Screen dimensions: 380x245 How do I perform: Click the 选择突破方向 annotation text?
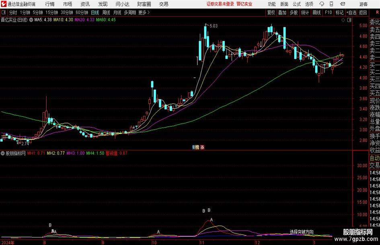point(302,232)
